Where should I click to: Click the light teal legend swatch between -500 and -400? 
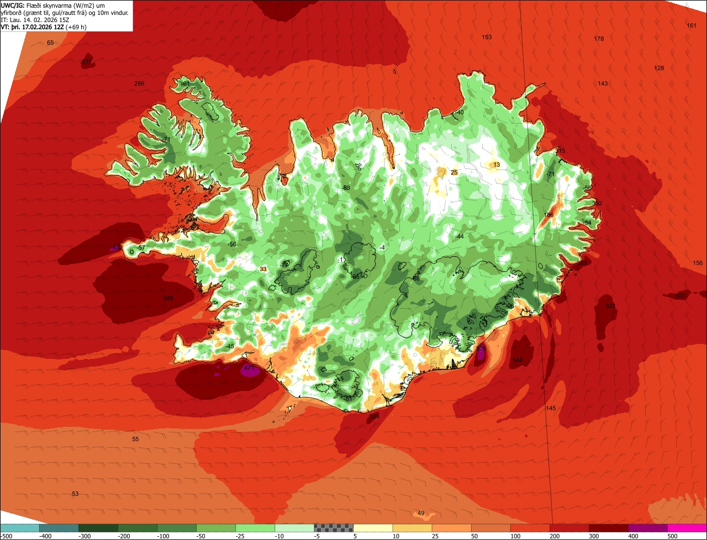click(19, 527)
